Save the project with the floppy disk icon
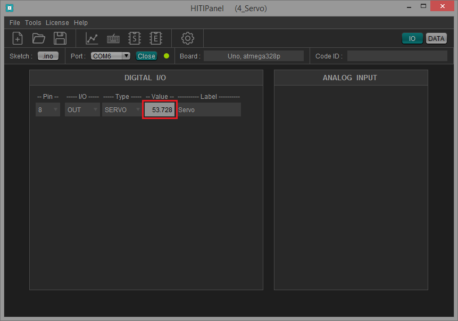 tap(60, 38)
